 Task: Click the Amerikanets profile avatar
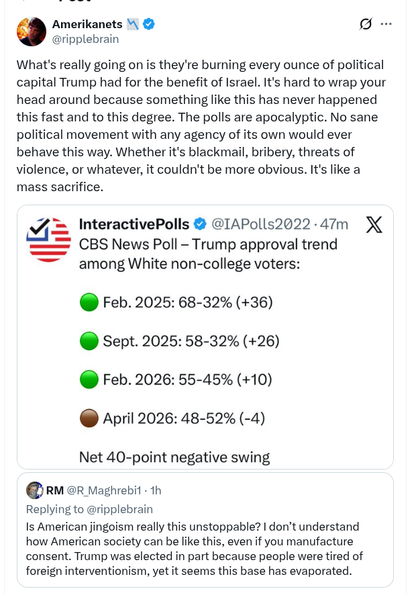pyautogui.click(x=32, y=32)
